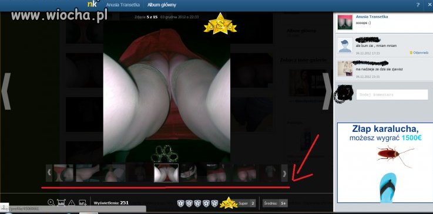The image size is (433, 214).
Task: Rate photo with star badge 1
Action: point(180,203)
